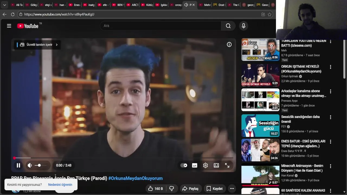
Task: Open ENES BATUR ESKİ ŞARKILARI thumbnail
Action: (x=260, y=150)
